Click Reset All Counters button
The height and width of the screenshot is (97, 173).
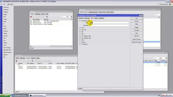tap(137, 42)
